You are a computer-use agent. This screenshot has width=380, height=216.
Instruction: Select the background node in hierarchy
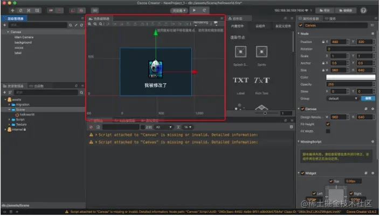pos(23,42)
